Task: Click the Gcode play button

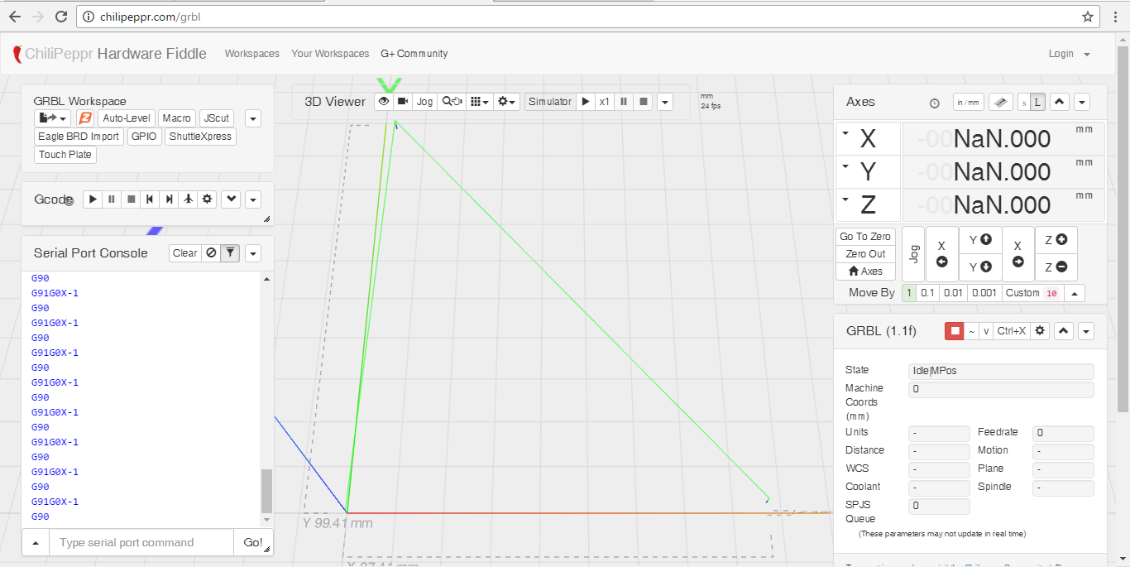Action: [93, 199]
